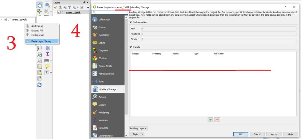Select the Pan Map hand tool

(x=40, y=5)
